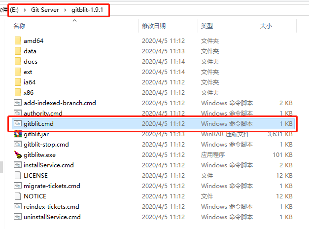Toggle sort direction arrow above the 名称 column
The image size is (309, 229).
pyautogui.click(x=74, y=21)
